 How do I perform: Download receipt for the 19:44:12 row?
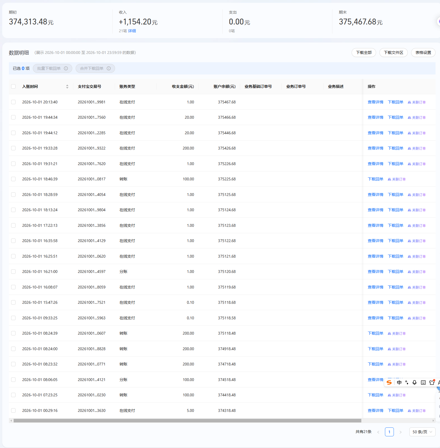click(x=396, y=133)
